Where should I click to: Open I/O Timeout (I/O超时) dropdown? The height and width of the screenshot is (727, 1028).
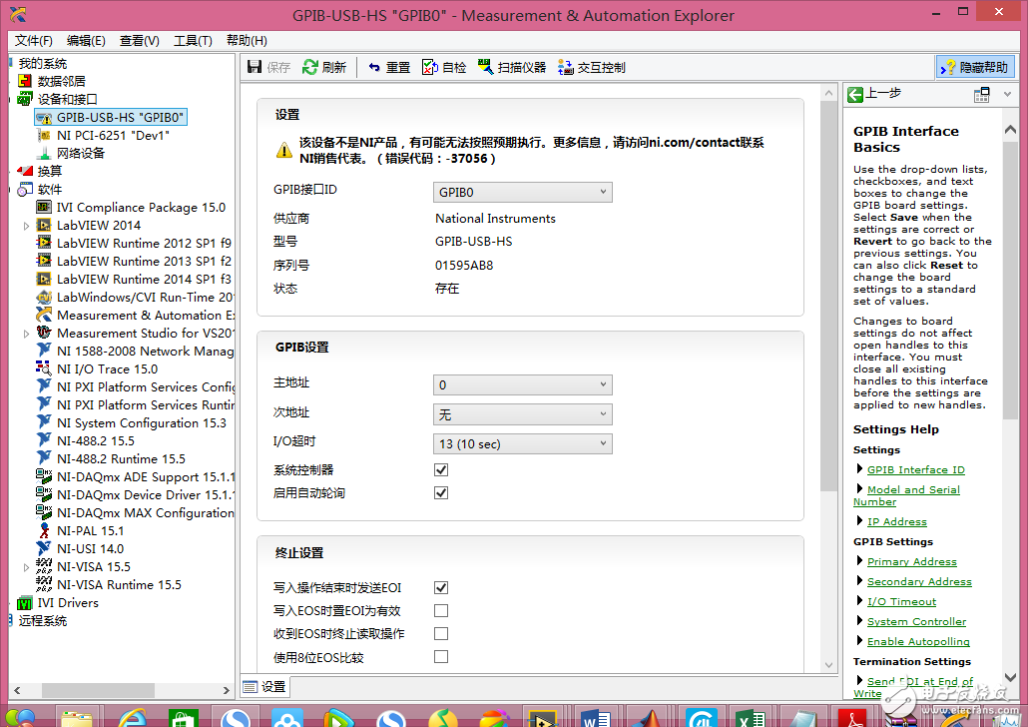point(523,444)
